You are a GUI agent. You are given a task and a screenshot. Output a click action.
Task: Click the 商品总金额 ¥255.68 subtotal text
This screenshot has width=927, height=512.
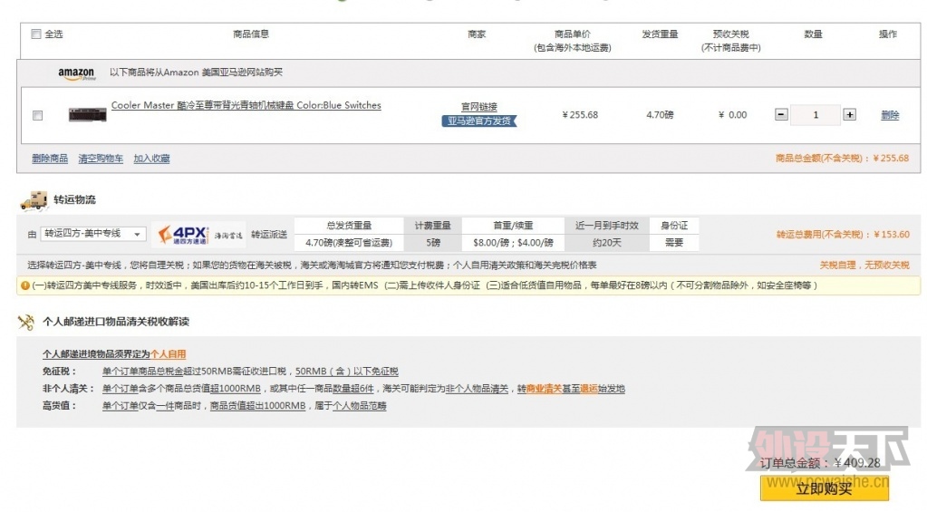(842, 159)
